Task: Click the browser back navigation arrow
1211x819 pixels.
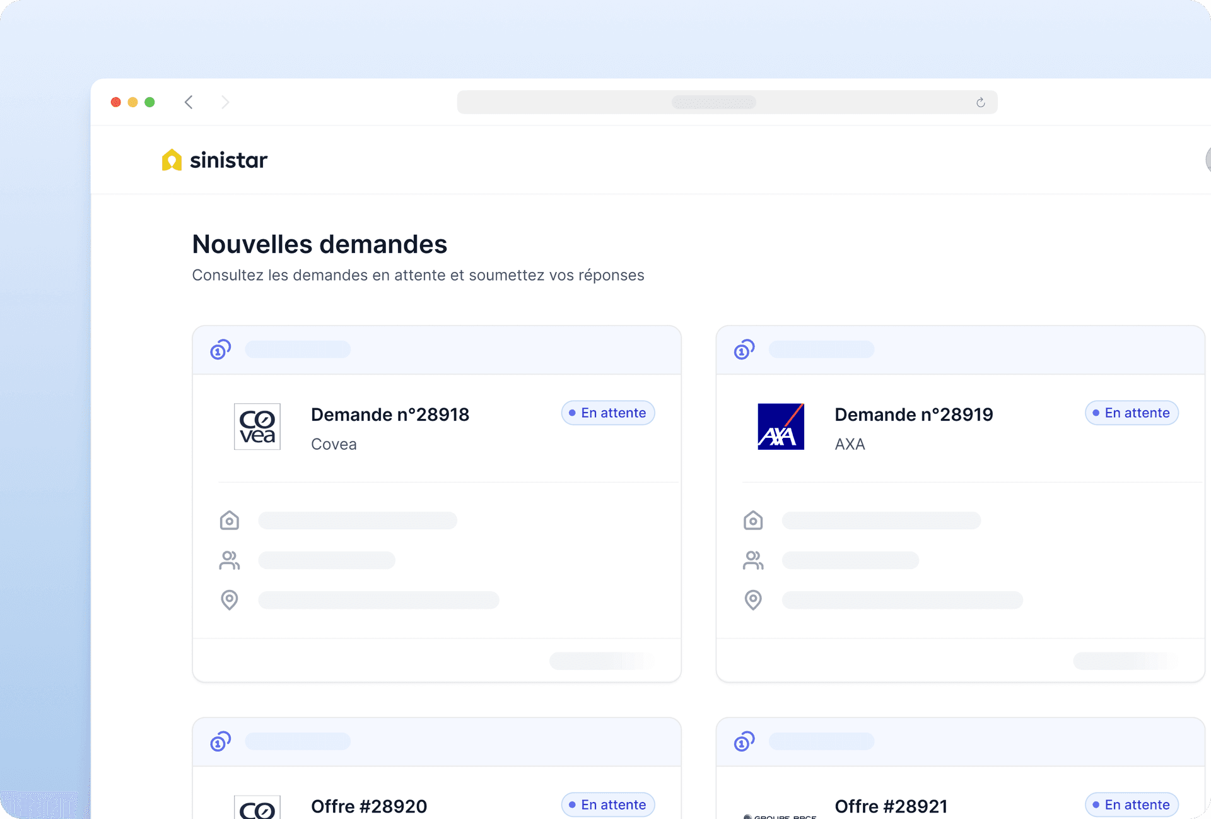Action: coord(189,102)
